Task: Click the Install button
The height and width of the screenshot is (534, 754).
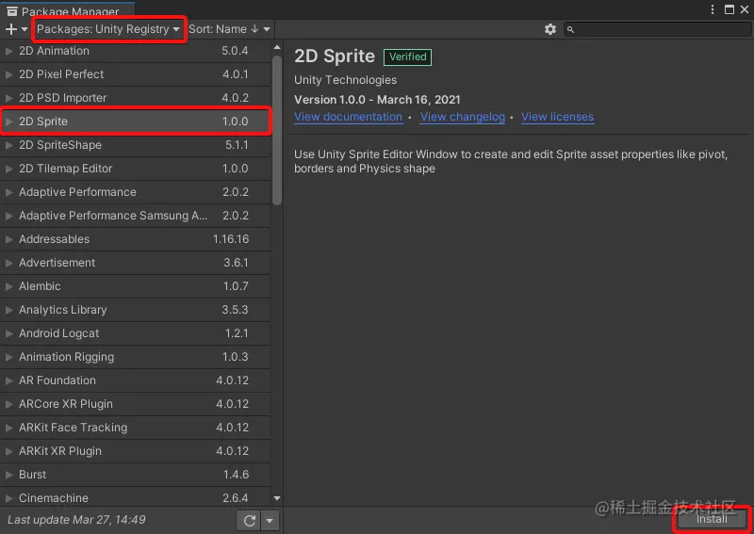Action: (713, 520)
